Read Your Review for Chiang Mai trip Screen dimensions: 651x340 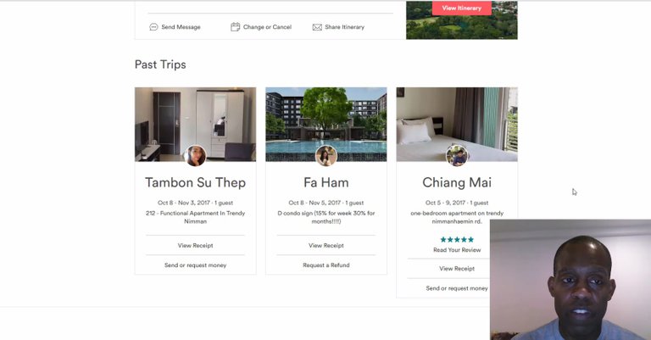[457, 250]
